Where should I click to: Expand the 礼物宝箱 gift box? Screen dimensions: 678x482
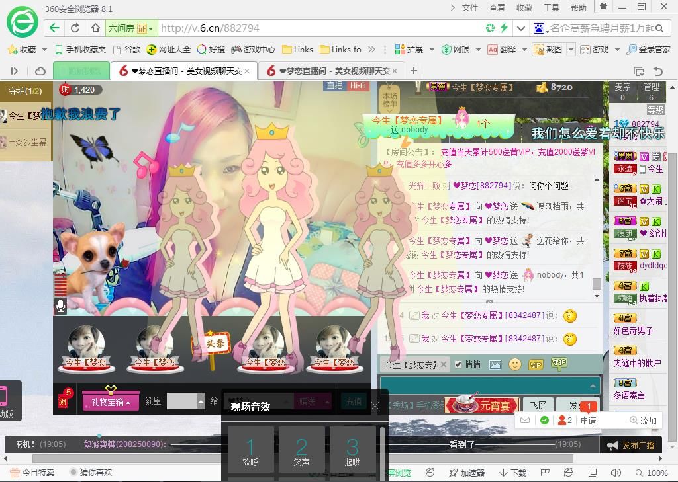tap(111, 402)
